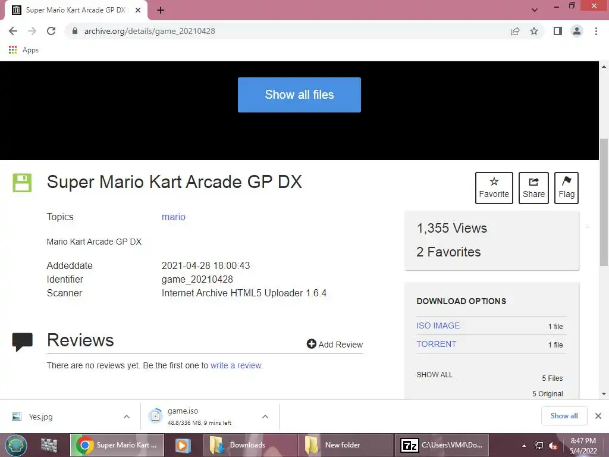Click the muted volume tray icon
Screen dimensions: 609x457
click(553, 446)
